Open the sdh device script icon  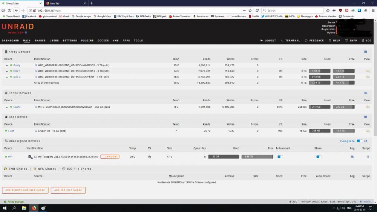(368, 157)
